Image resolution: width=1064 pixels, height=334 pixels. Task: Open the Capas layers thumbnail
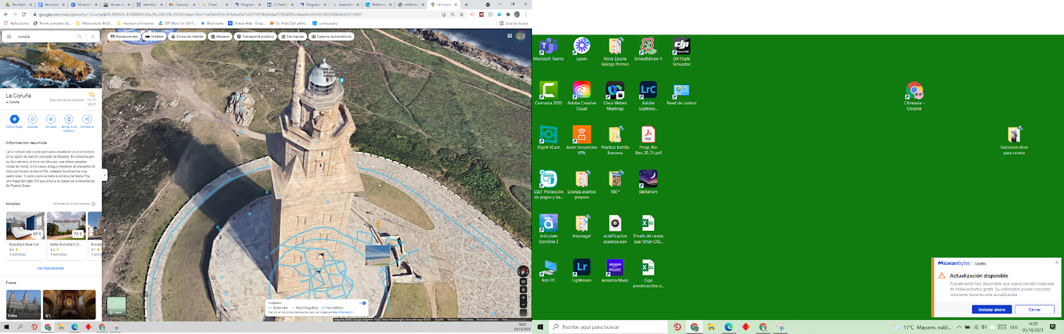(x=116, y=306)
